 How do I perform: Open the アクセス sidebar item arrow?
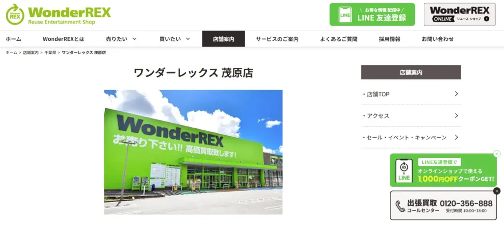(x=456, y=116)
